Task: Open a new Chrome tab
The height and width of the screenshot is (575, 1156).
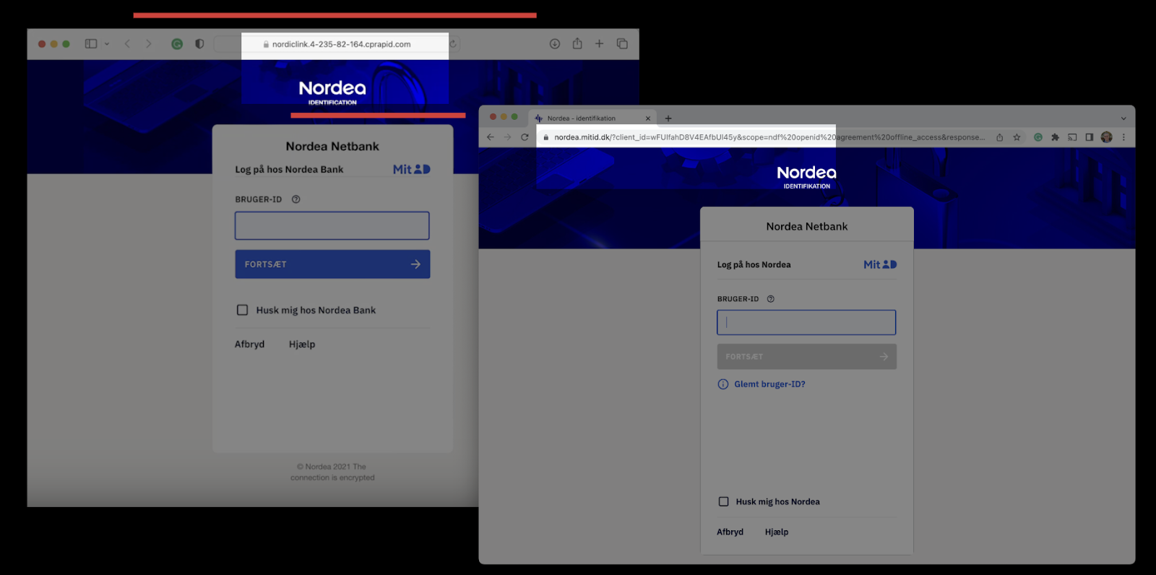Action: [x=668, y=118]
